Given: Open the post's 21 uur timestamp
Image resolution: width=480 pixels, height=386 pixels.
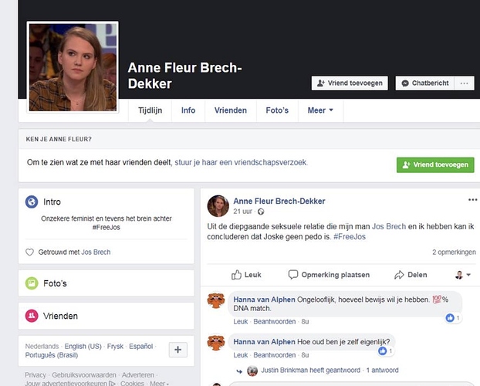Looking at the screenshot, I should [242, 212].
